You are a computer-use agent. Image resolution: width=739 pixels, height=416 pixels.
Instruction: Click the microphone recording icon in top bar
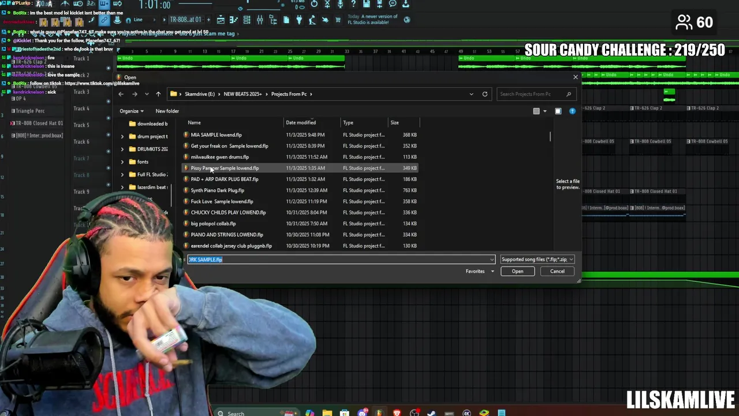click(340, 4)
